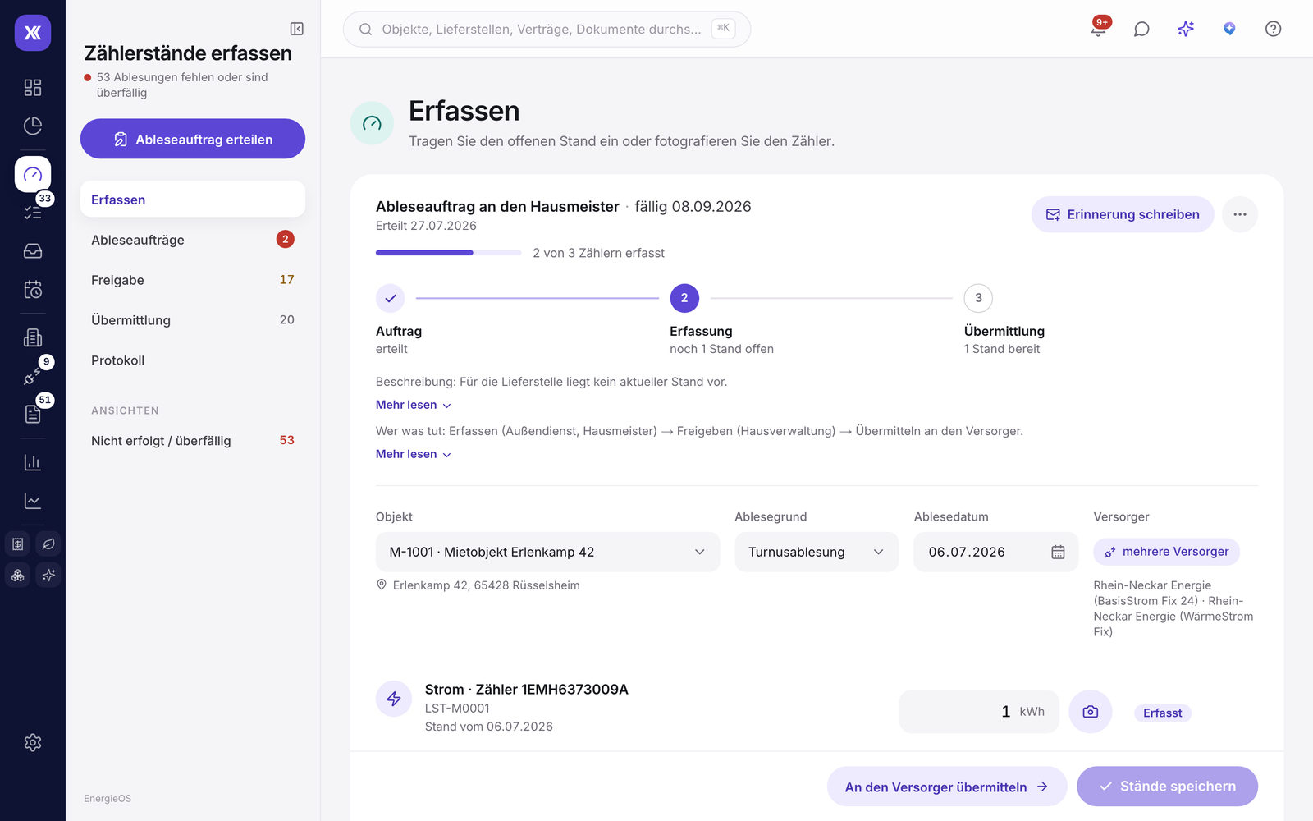Click the kWh meter reading input field
This screenshot has width=1313, height=821.
[x=979, y=712]
